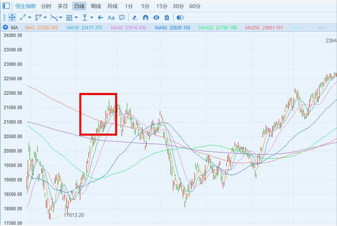337x226 pixels.
Task: Click MA5: 23326.382 value
Action: point(41,28)
